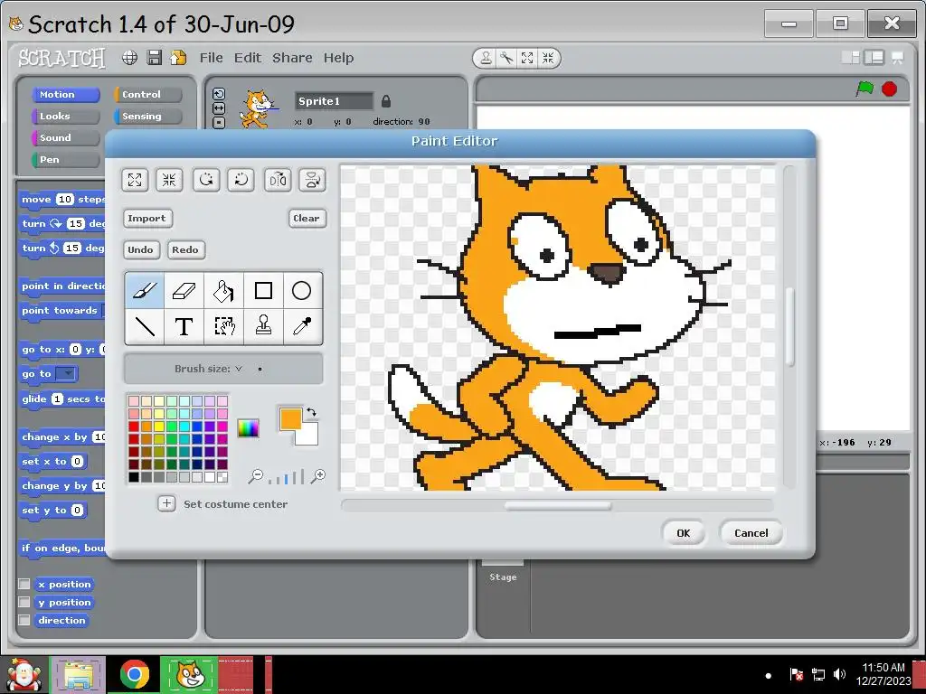The width and height of the screenshot is (926, 694).
Task: Select the grow sprite toolbar icon
Action: 527,58
